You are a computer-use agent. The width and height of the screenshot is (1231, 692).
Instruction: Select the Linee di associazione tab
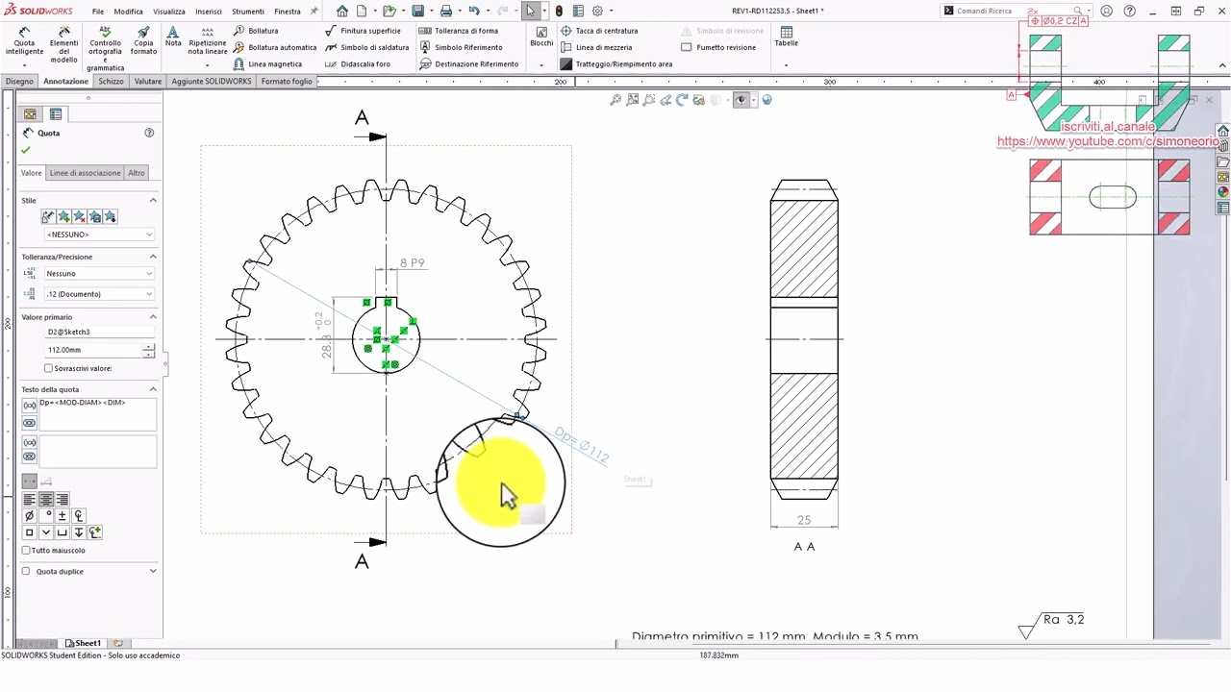[86, 173]
